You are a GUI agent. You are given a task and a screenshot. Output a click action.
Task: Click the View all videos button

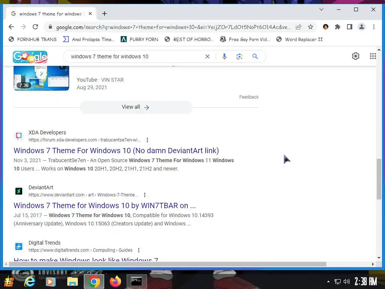(136, 107)
